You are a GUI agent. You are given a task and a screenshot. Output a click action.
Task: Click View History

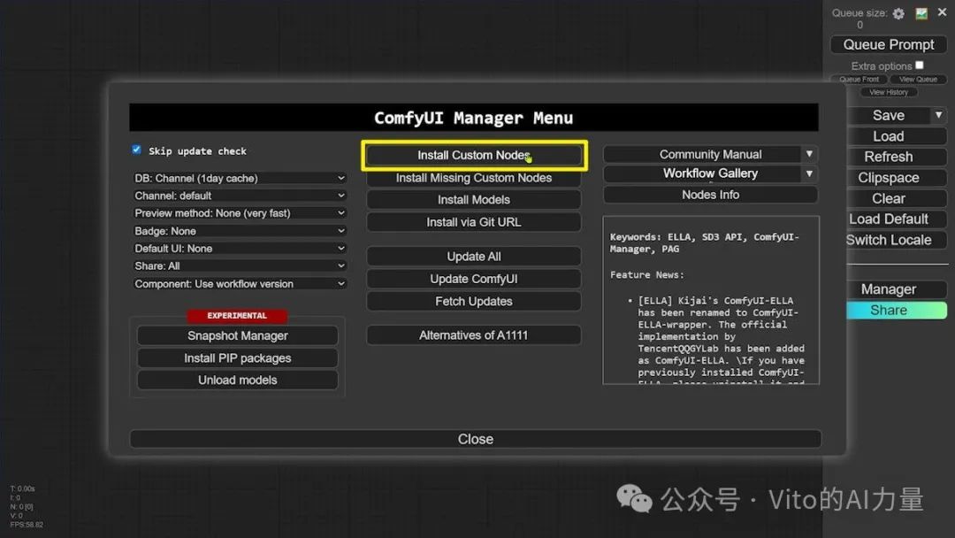click(x=888, y=93)
